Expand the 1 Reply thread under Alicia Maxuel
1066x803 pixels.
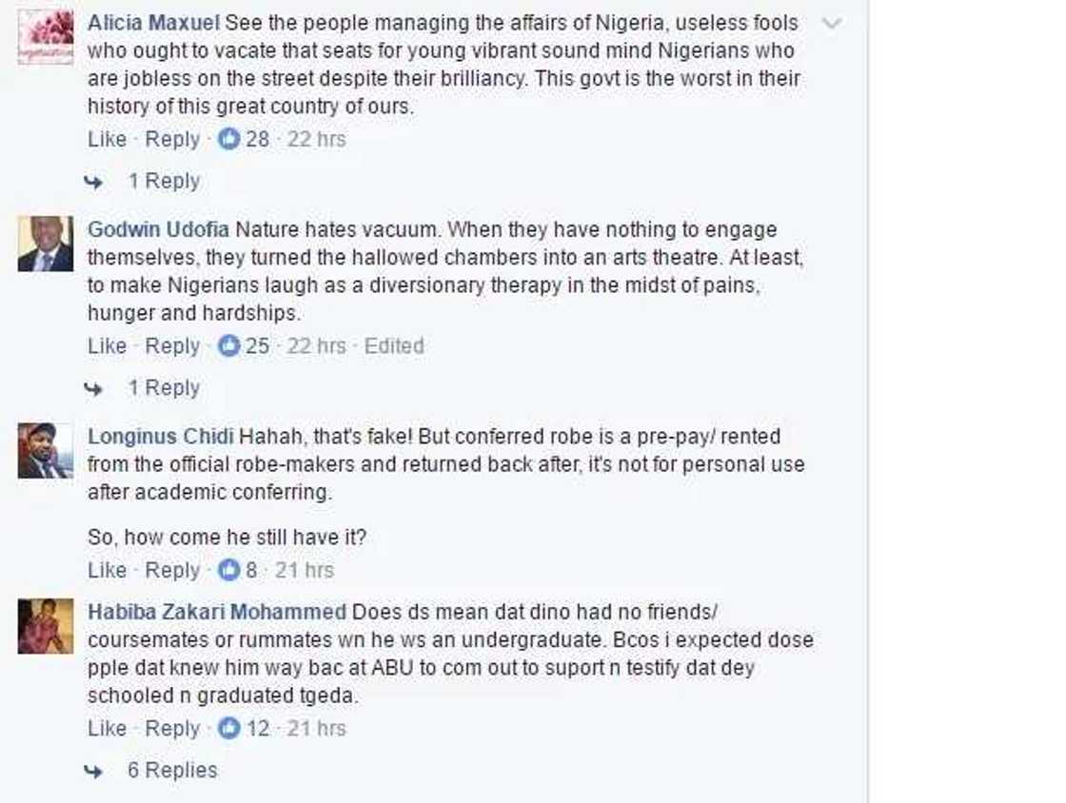tap(164, 181)
